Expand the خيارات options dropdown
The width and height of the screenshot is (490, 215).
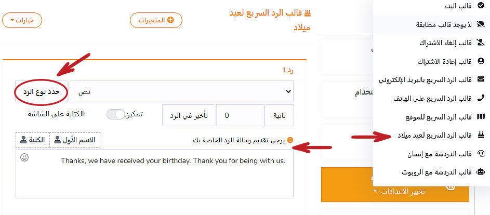22,20
